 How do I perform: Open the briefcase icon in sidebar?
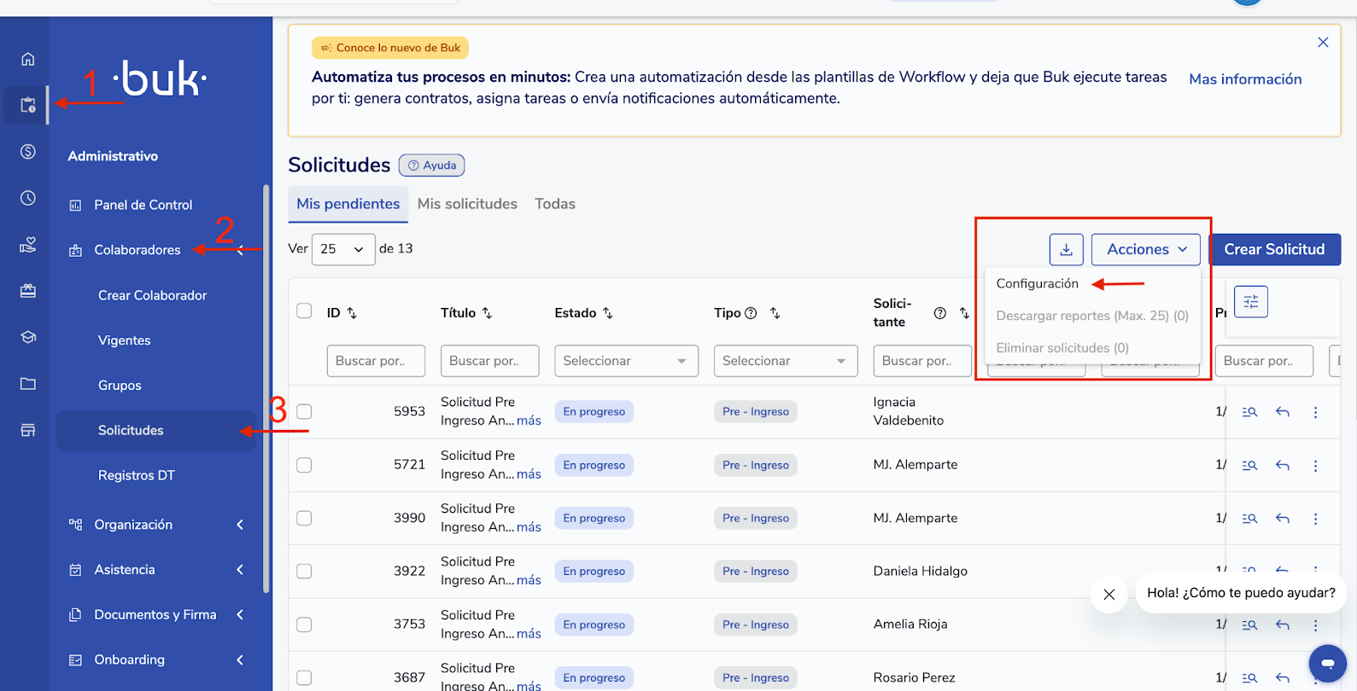point(28,291)
